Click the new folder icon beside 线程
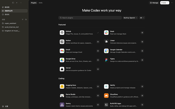Viewport: 175px width, 109px height. [26, 19]
